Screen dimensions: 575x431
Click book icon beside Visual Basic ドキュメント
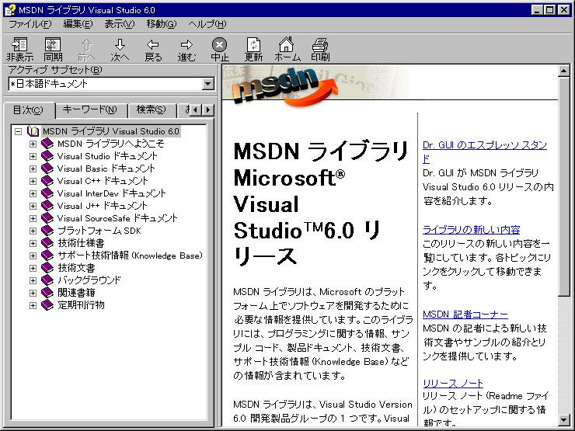pyautogui.click(x=47, y=169)
